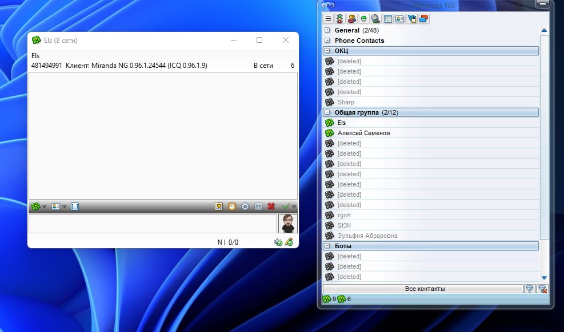Image resolution: width=564 pixels, height=332 pixels.
Task: Toggle typing notification pencil icon
Action: (x=289, y=242)
